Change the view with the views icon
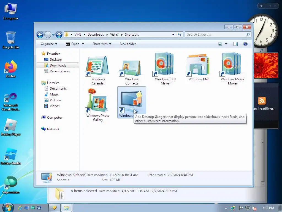282x212 pixels. (220, 44)
